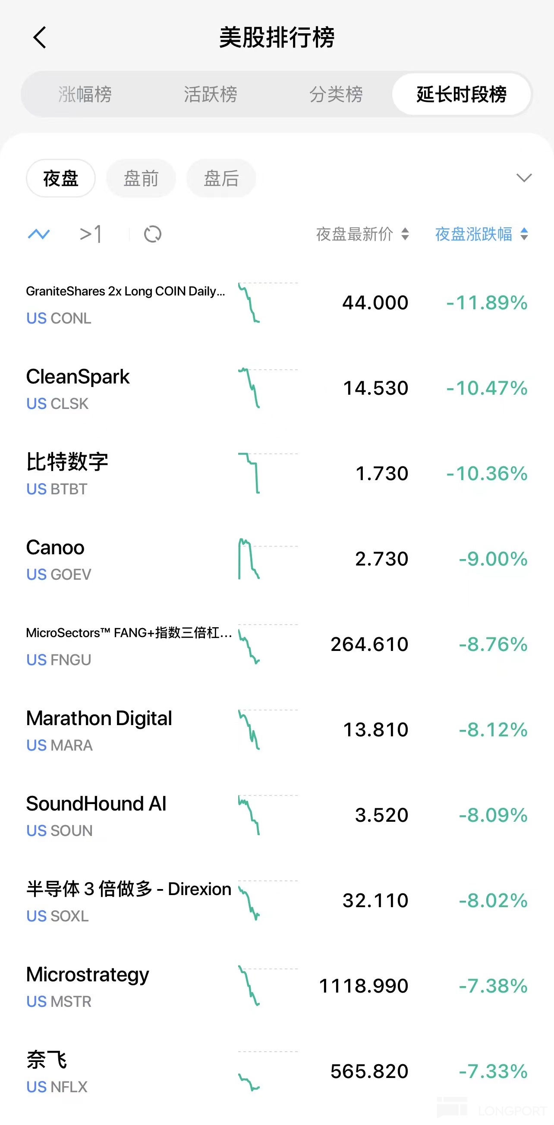Switch to the 涨幅榜 tab
Image resolution: width=554 pixels, height=1125 pixels.
coord(85,94)
